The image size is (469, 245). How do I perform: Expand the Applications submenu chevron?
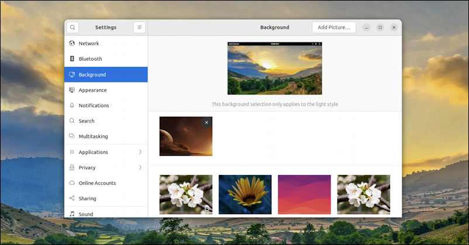(x=140, y=152)
